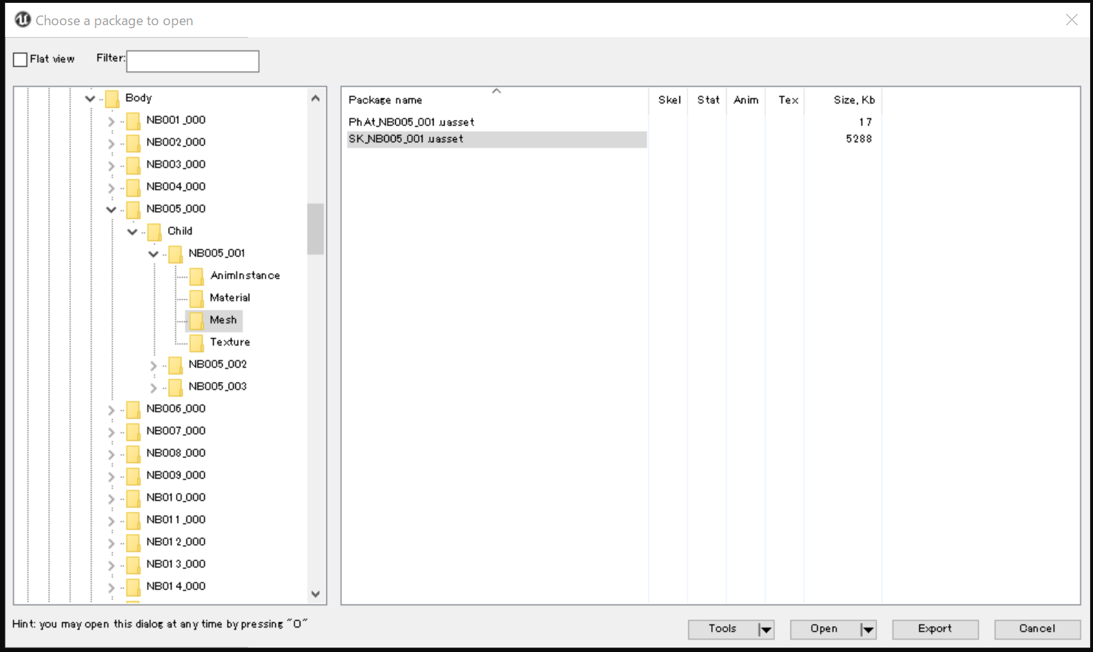The height and width of the screenshot is (652, 1093).
Task: Select the NB007_000 tree label
Action: [176, 431]
